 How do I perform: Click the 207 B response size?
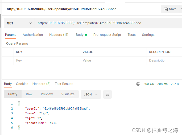[175, 84]
